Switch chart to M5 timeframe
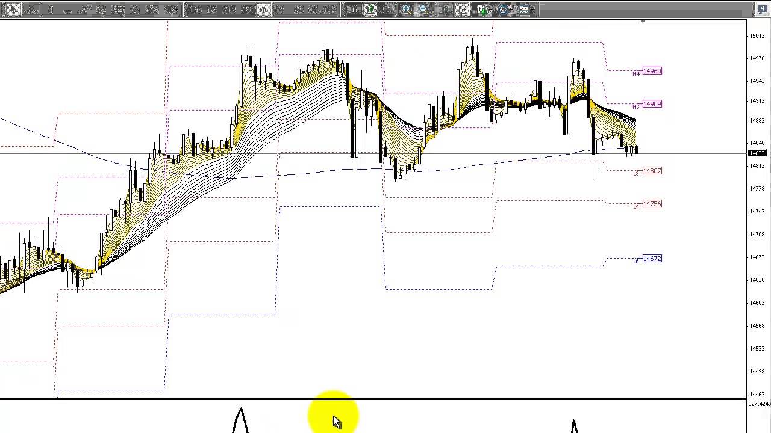This screenshot has width=771, height=433. pyautogui.click(x=212, y=10)
